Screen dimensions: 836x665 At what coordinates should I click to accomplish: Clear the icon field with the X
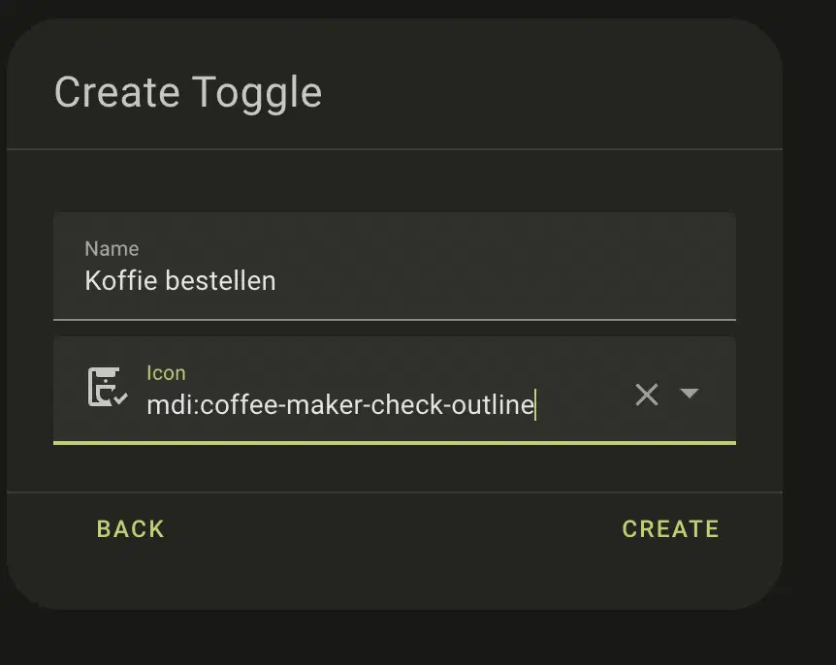[647, 394]
